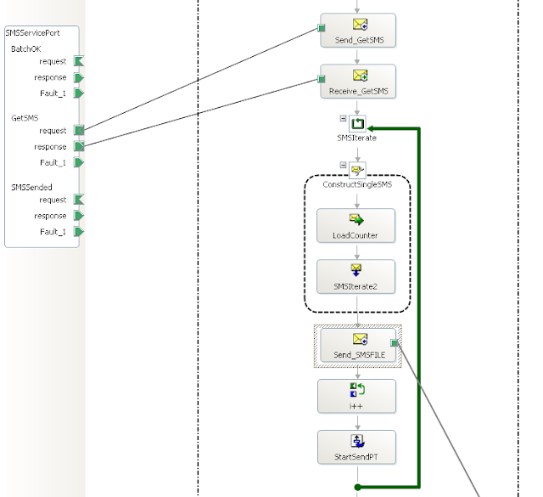543x497 pixels.
Task: Click the ConstructSingleSMS construct message icon
Action: pyautogui.click(x=357, y=170)
